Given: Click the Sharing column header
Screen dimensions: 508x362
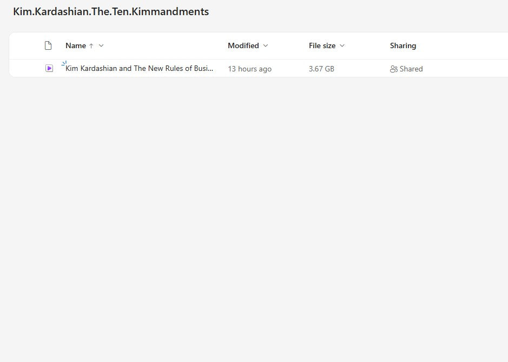Looking at the screenshot, I should (x=403, y=45).
